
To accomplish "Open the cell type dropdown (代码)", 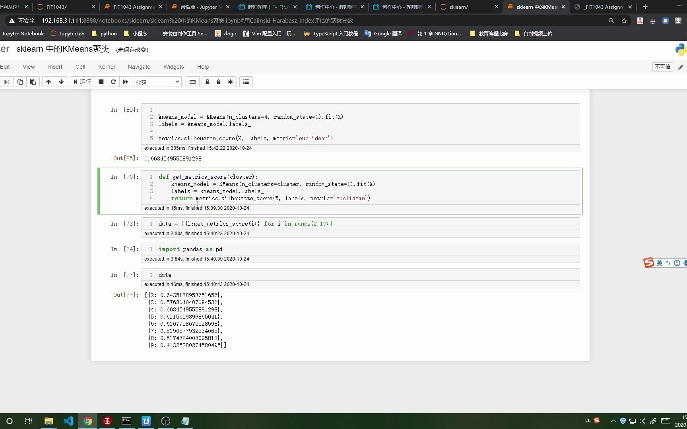I will tap(158, 82).
